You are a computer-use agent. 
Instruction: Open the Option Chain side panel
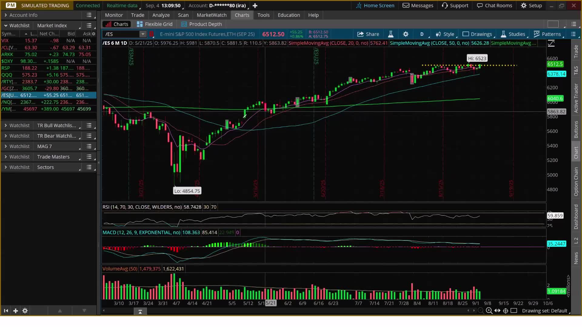coord(576,181)
